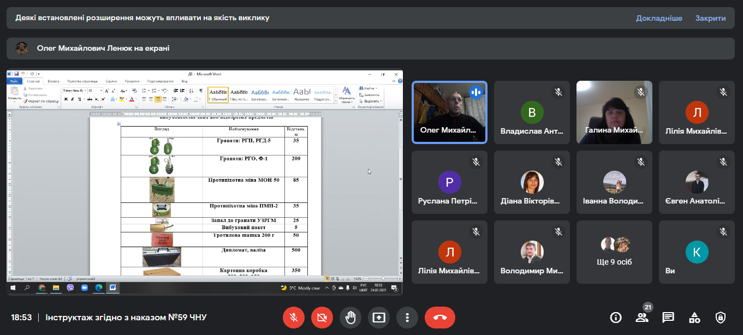Open the Activities panel icon
Image resolution: width=743 pixels, height=335 pixels.
click(694, 318)
